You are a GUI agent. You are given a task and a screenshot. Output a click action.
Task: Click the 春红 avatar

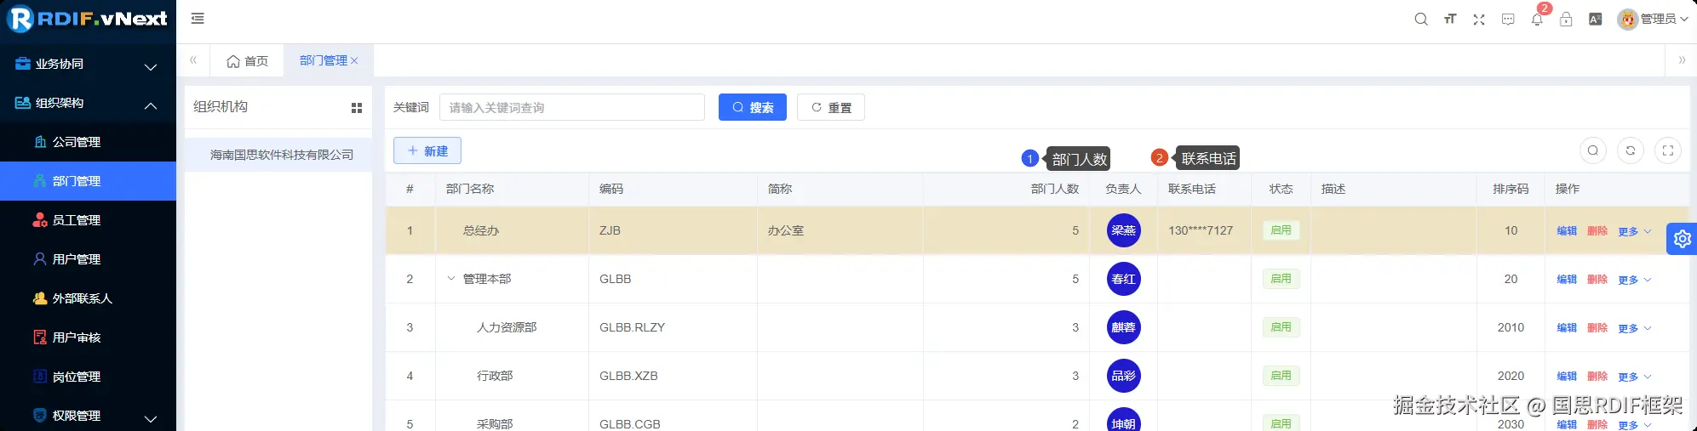(1123, 279)
